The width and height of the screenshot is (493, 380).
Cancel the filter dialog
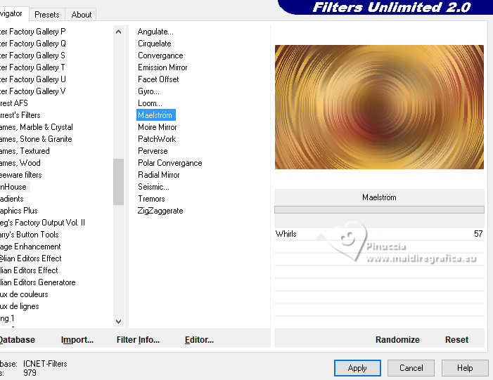(411, 368)
